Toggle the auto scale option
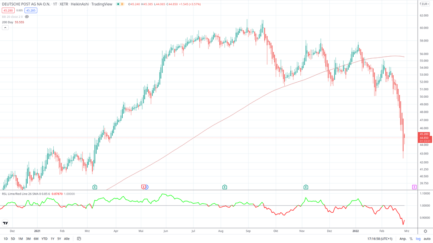The height and width of the screenshot is (243, 433). (427, 239)
